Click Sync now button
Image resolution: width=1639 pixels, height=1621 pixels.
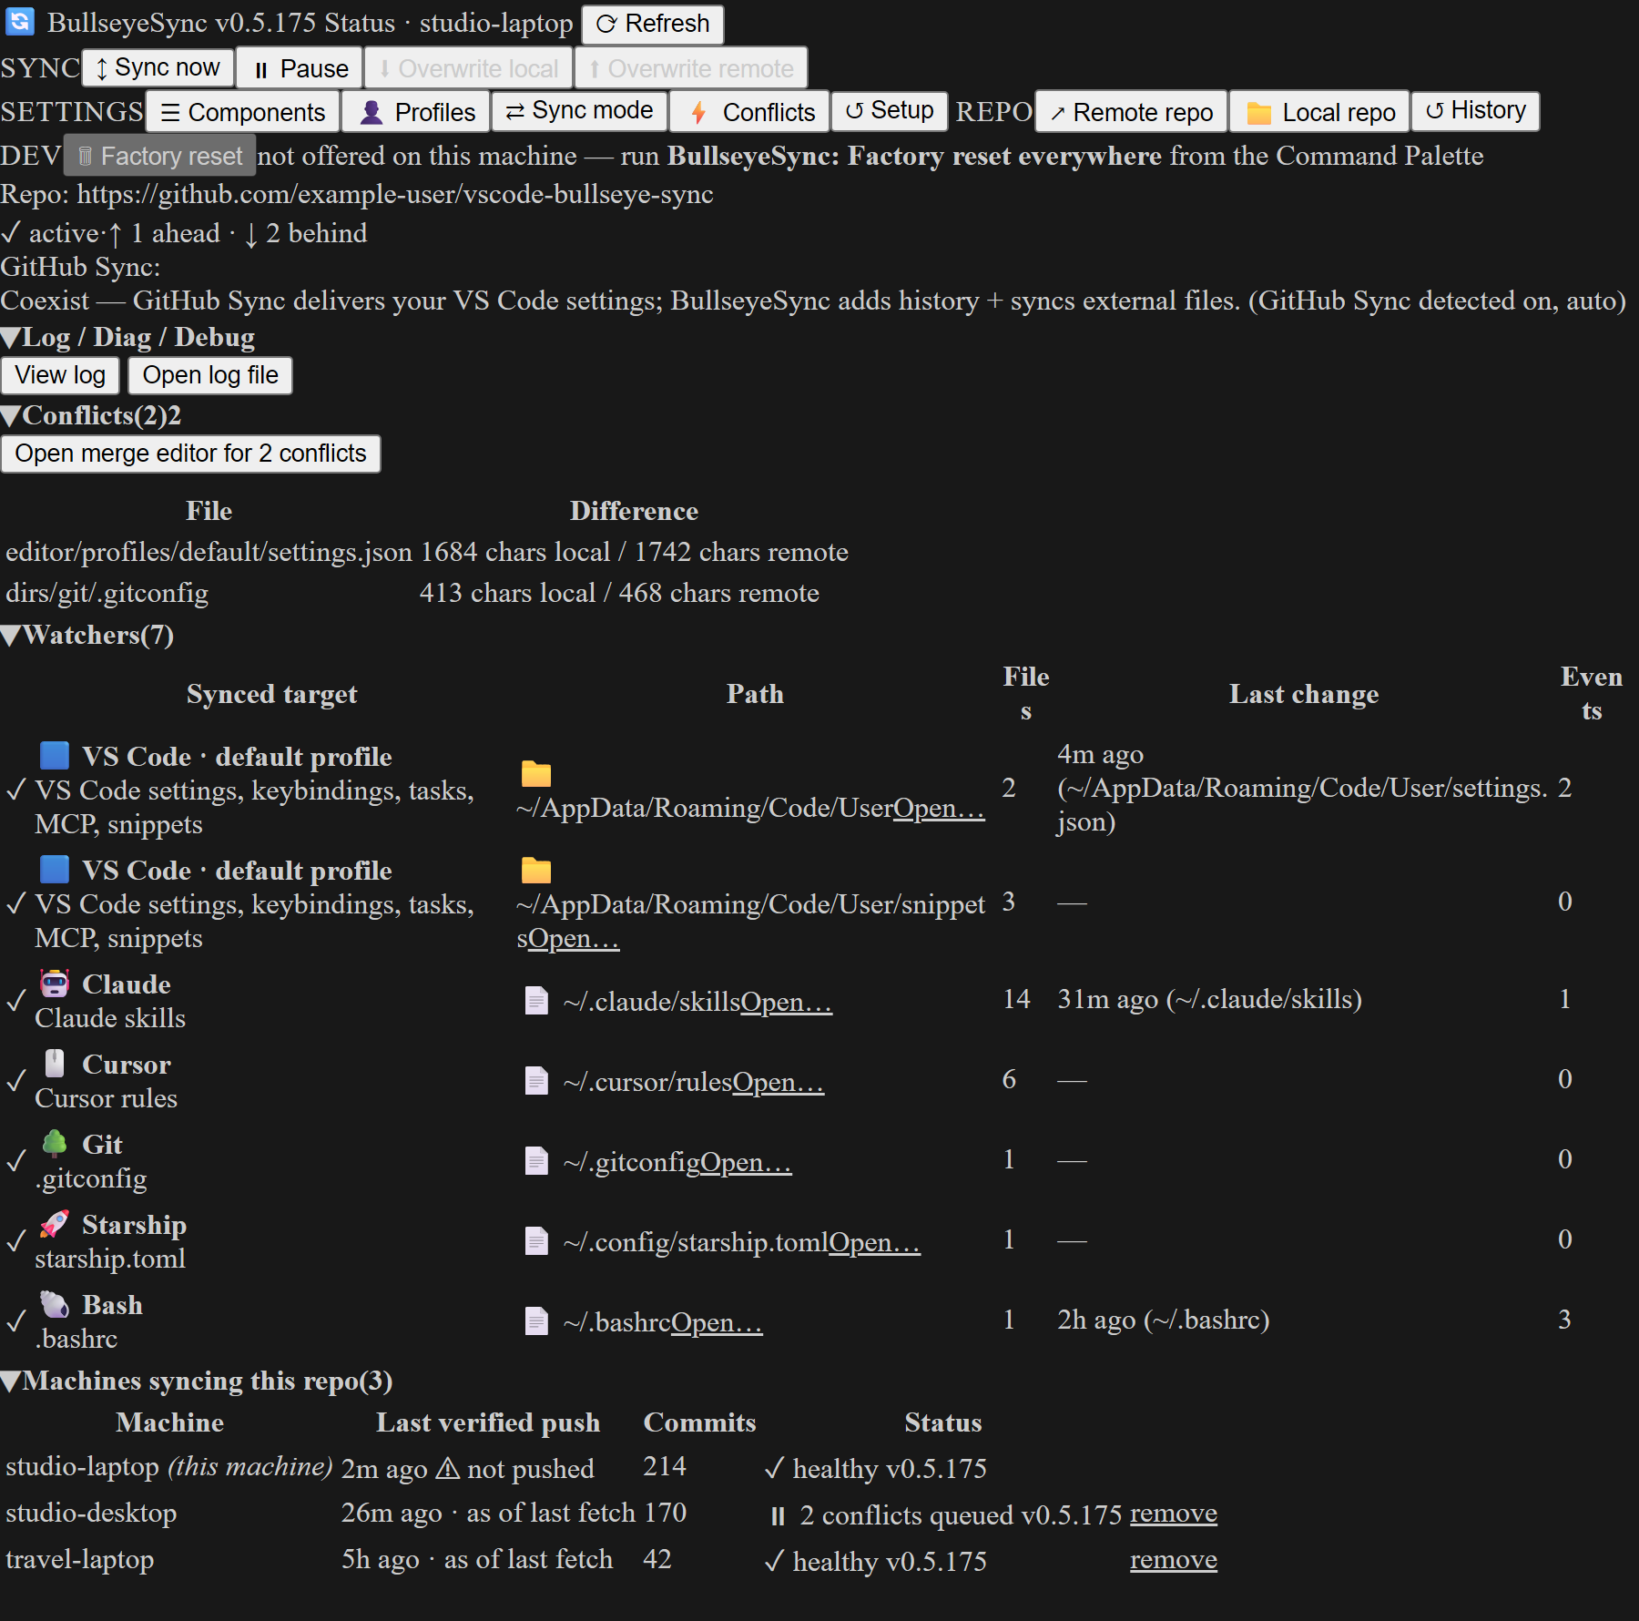(158, 68)
